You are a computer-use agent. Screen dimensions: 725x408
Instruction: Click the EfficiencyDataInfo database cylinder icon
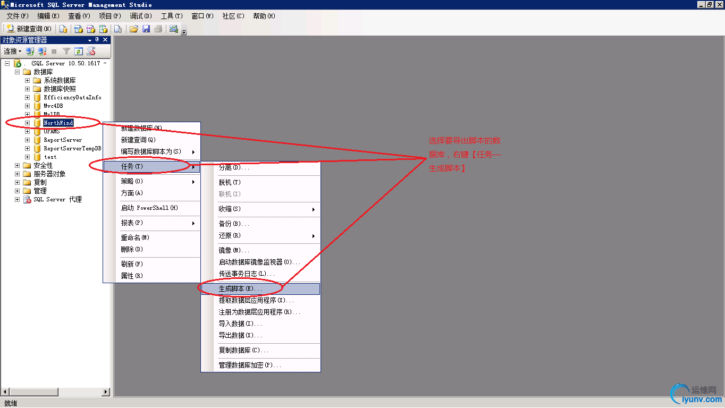(x=37, y=97)
